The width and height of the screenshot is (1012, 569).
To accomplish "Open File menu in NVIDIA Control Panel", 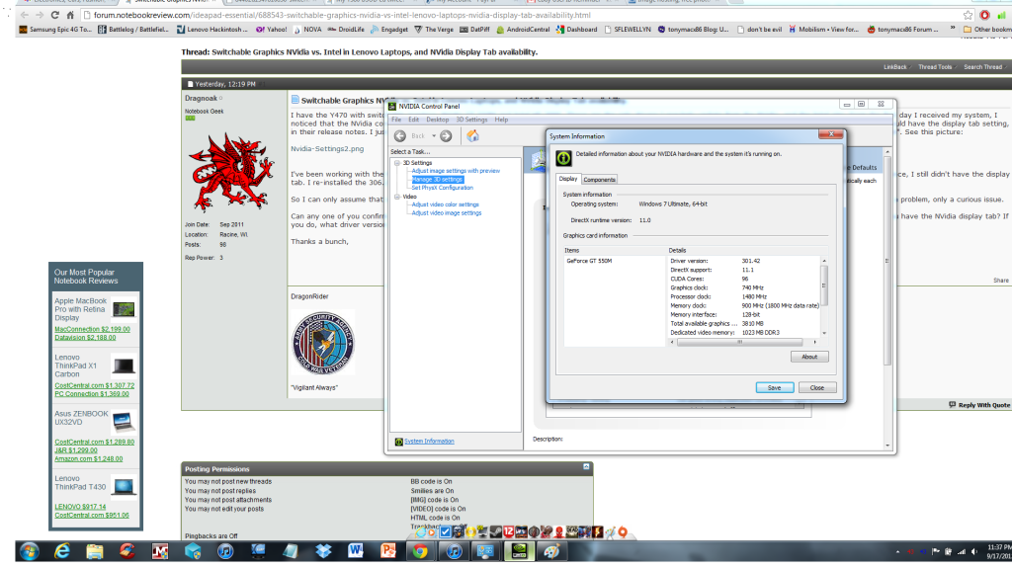I will pos(396,120).
